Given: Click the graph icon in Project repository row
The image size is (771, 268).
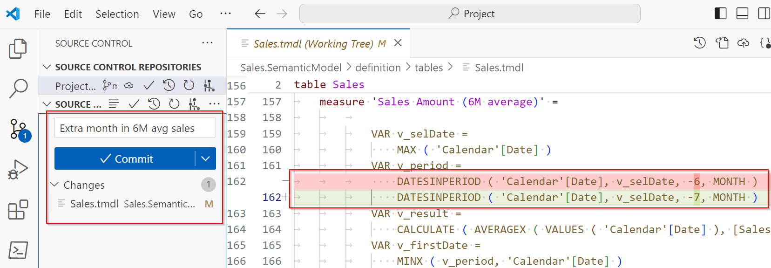Looking at the screenshot, I should tap(209, 85).
